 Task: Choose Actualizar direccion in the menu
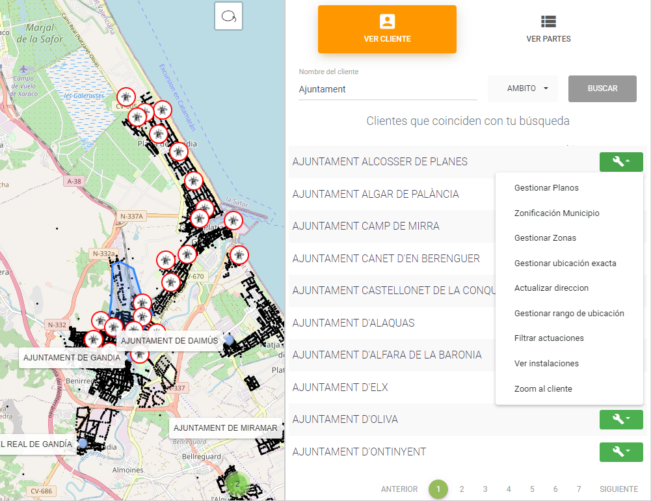[569, 288]
